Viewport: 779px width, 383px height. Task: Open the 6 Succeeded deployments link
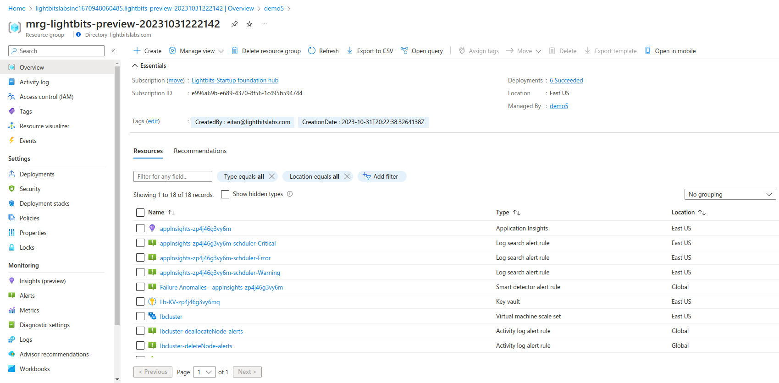(566, 80)
